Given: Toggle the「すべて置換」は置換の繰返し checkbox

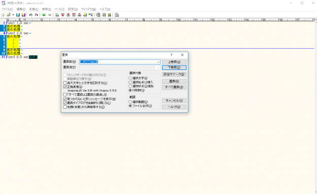Looking at the screenshot, I should click(x=65, y=94).
